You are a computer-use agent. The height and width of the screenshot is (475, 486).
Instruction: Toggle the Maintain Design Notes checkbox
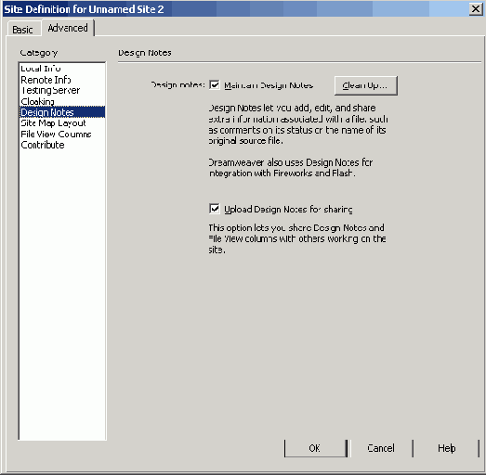(x=215, y=85)
